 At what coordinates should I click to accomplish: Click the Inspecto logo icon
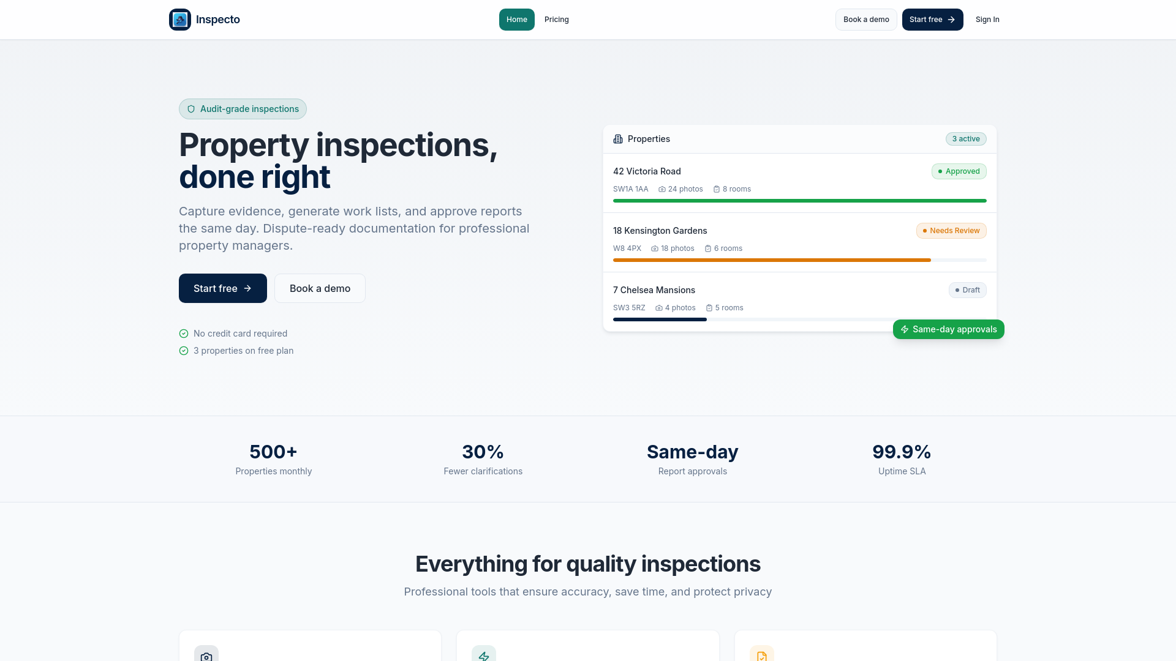coord(180,20)
